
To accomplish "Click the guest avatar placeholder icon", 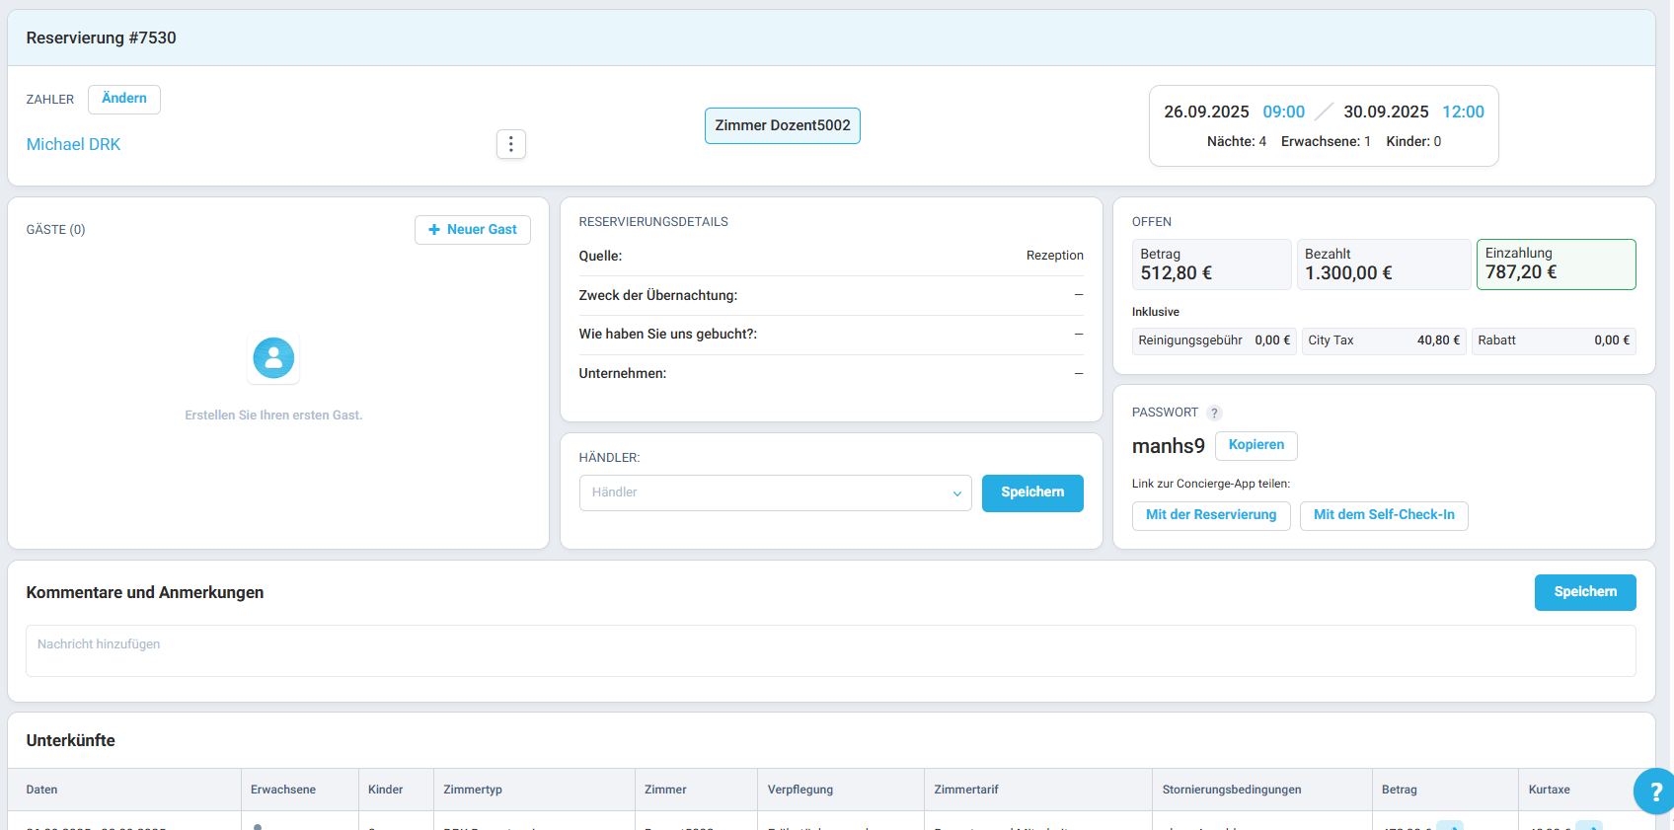I will [x=273, y=358].
